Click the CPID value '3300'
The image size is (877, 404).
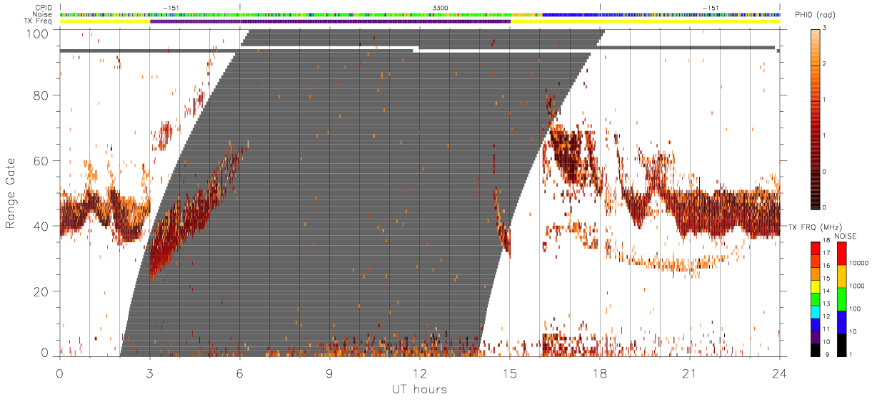[x=441, y=7]
